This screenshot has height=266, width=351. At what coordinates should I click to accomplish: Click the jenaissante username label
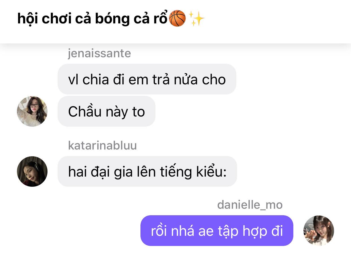99,53
